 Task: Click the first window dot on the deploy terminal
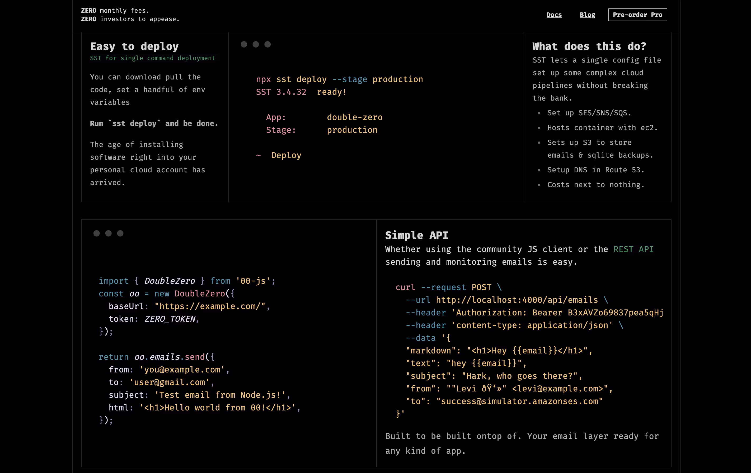point(244,45)
